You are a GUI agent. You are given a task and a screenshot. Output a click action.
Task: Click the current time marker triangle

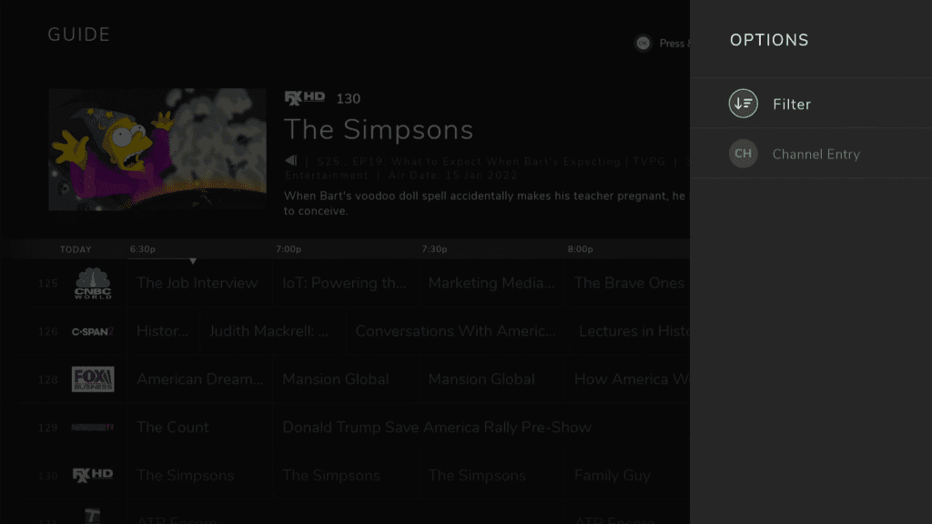click(x=193, y=261)
